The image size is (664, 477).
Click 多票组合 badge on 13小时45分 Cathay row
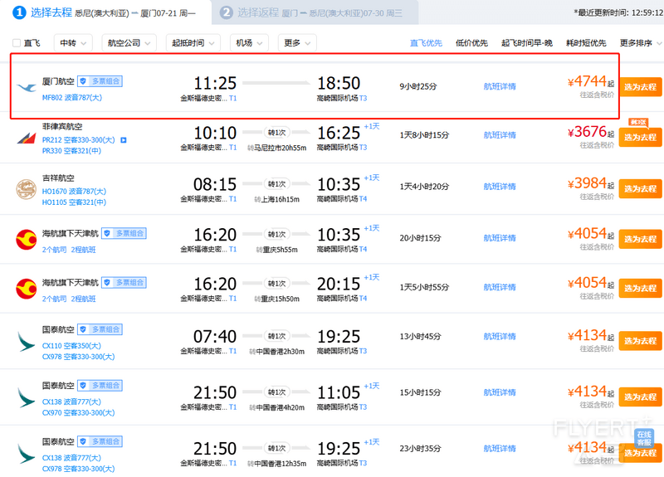pos(100,329)
